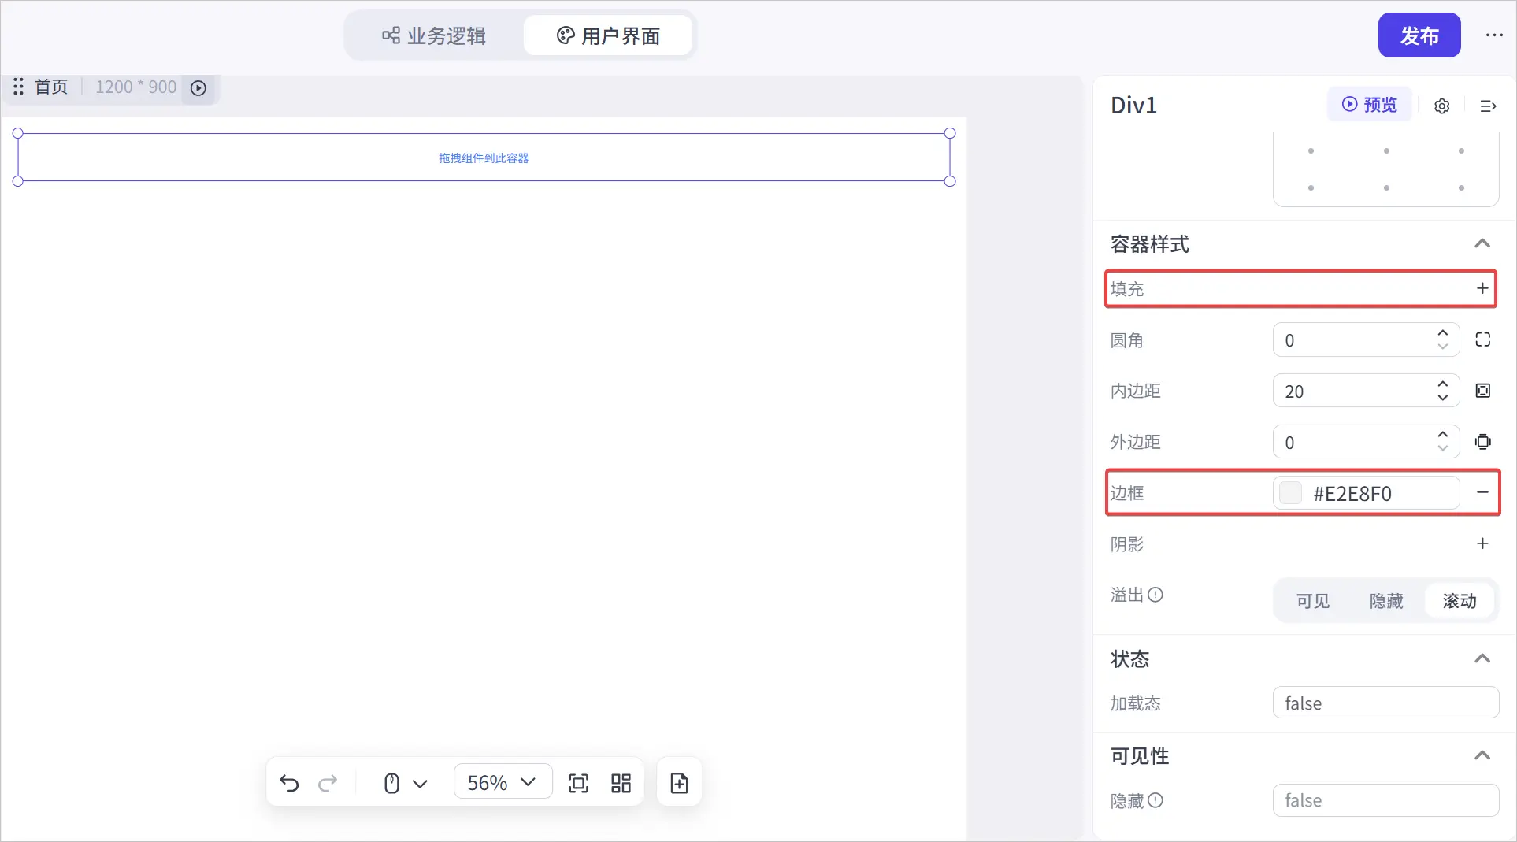Click the 加载态 false input field

1385,703
